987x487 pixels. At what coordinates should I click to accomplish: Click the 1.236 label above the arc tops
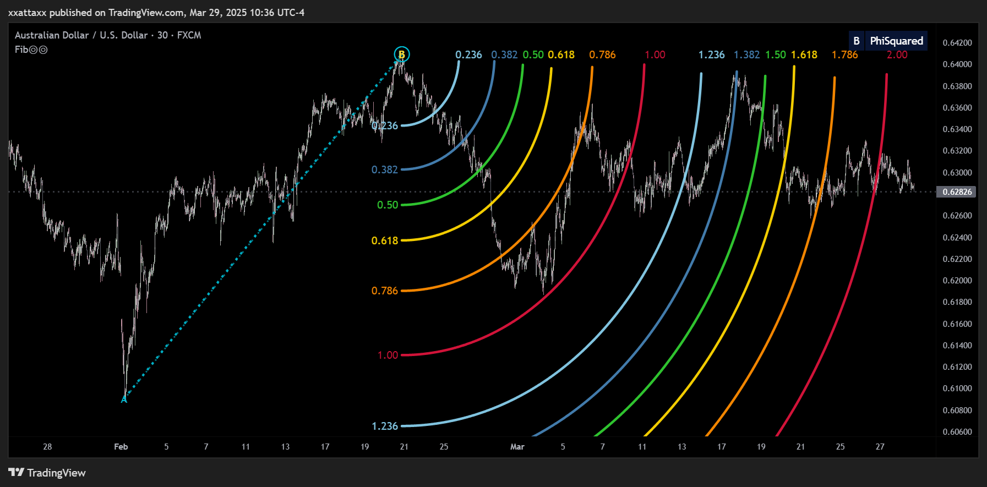(711, 54)
